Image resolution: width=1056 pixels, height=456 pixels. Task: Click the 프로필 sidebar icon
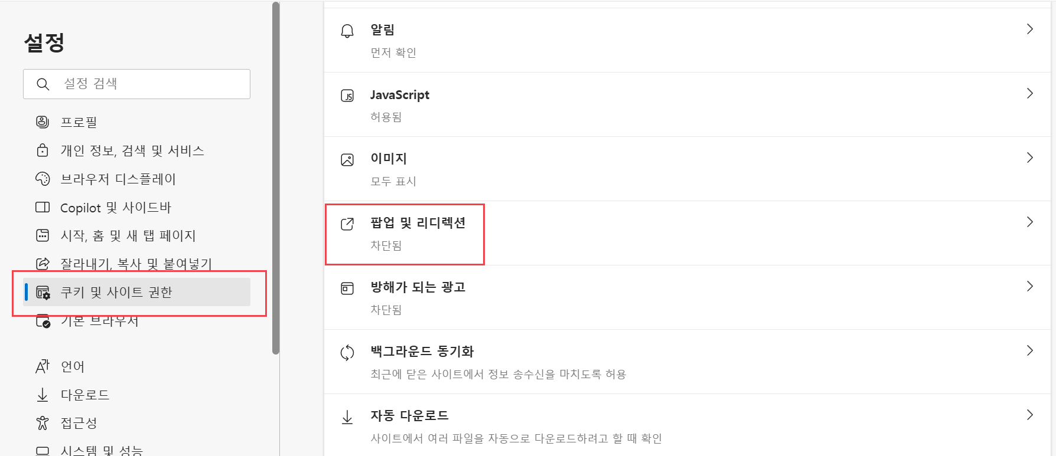pos(43,122)
